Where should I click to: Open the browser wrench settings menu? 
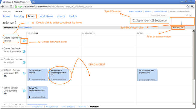point(192,7)
